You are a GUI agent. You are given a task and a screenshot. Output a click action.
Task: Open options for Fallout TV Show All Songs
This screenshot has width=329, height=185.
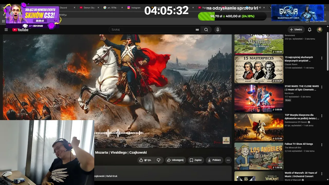coord(322,145)
